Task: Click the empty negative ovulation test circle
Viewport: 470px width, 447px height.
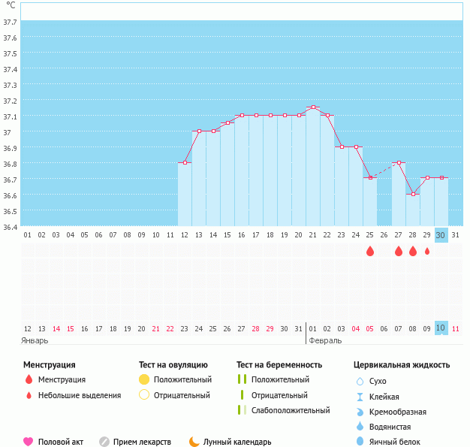Action: click(x=144, y=395)
